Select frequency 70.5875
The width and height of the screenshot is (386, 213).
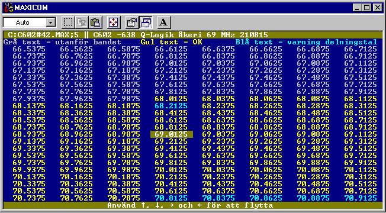pyautogui.click(x=124, y=191)
